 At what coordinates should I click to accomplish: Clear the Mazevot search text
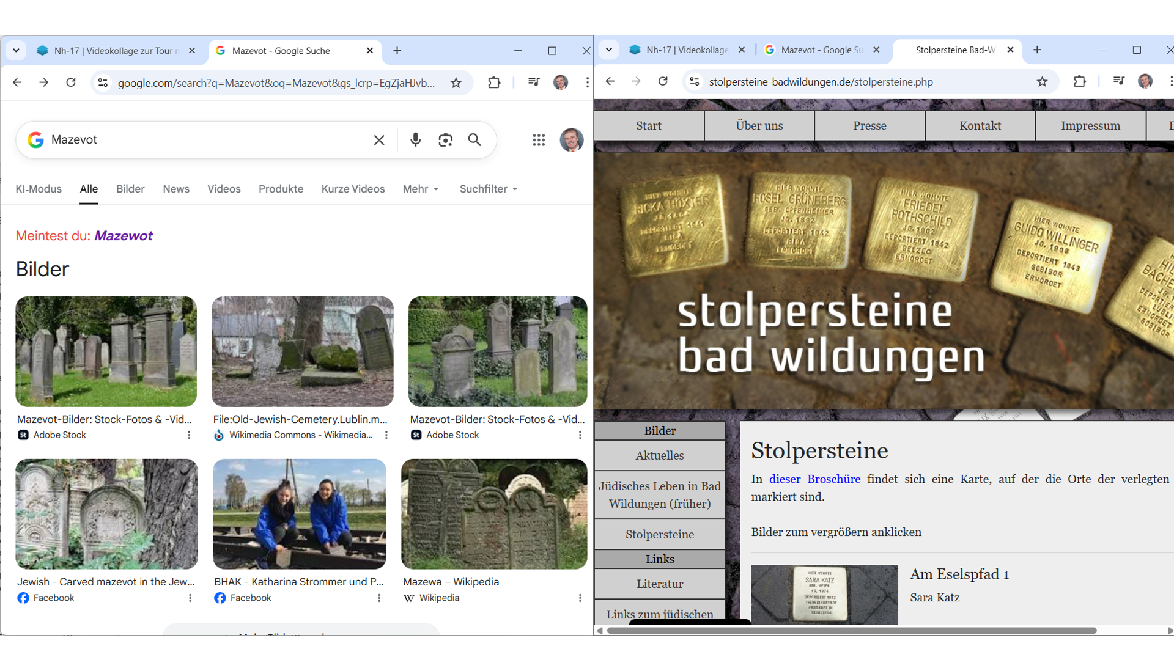[379, 140]
